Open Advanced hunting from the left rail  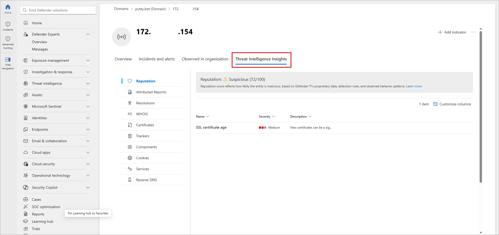tap(8, 43)
